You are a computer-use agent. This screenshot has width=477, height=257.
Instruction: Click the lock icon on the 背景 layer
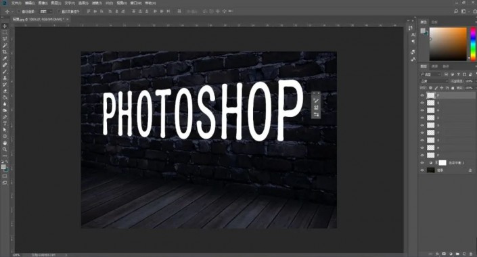click(470, 170)
